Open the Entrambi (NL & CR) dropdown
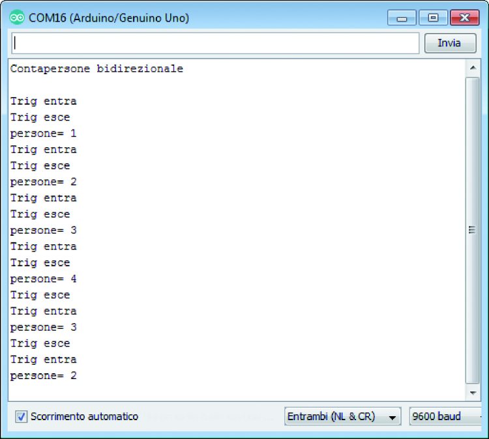The height and width of the screenshot is (439, 489). (343, 417)
